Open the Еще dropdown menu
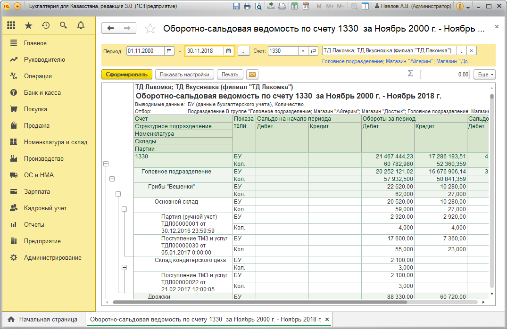 coord(486,74)
